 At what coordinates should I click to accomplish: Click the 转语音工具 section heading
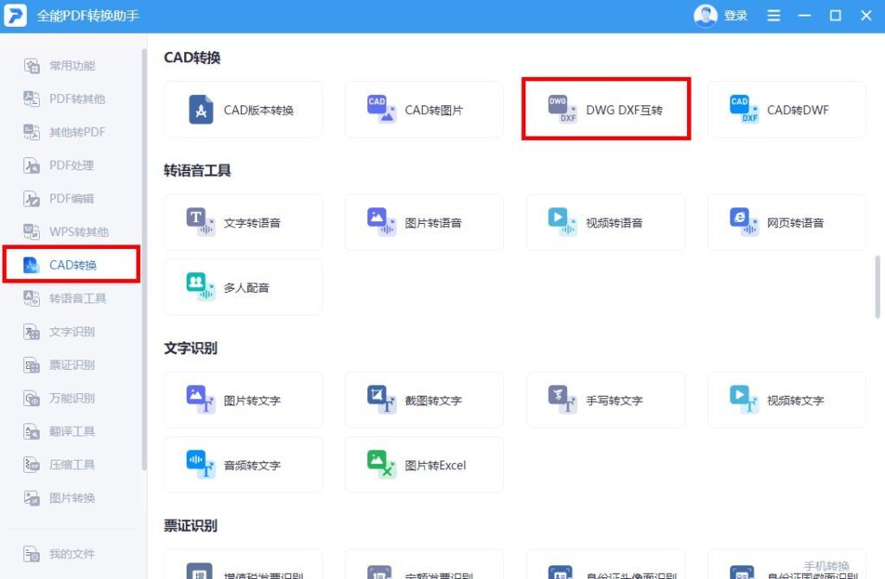(197, 170)
